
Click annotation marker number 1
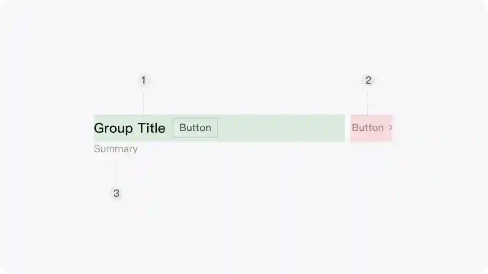143,80
